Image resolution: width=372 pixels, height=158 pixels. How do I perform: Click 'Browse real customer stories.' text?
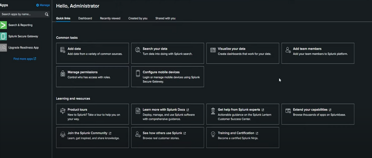click(x=161, y=138)
